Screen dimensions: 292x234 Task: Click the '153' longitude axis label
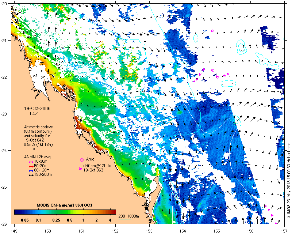(x=149, y=231)
